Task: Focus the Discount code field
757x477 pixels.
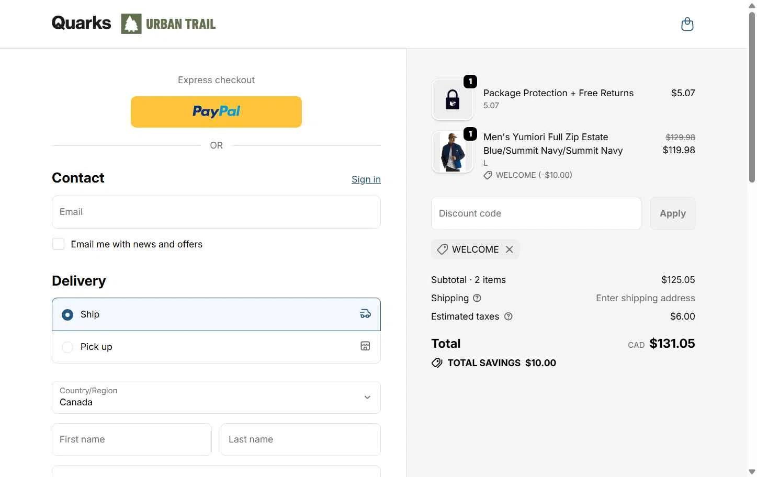Action: pyautogui.click(x=536, y=213)
